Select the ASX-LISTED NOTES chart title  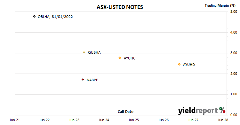pos(120,7)
